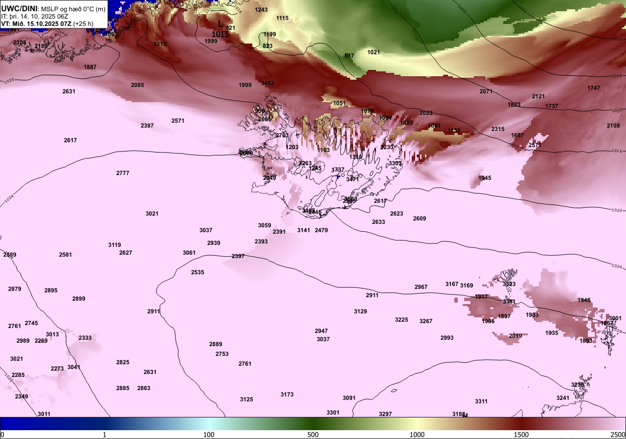
Task: Click the map value 2315
Action: click(x=498, y=129)
